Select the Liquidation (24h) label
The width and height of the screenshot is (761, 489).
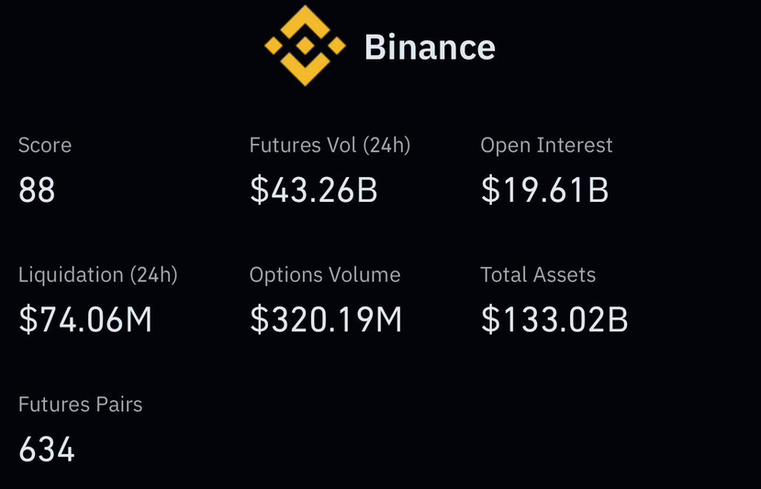98,274
